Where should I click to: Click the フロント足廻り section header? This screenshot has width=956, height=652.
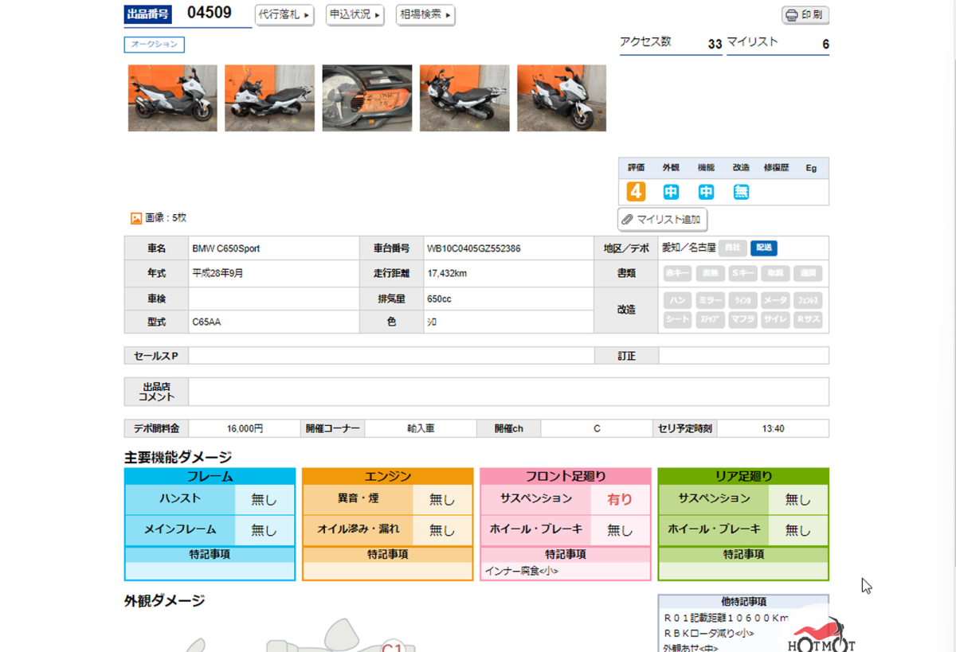tap(566, 476)
